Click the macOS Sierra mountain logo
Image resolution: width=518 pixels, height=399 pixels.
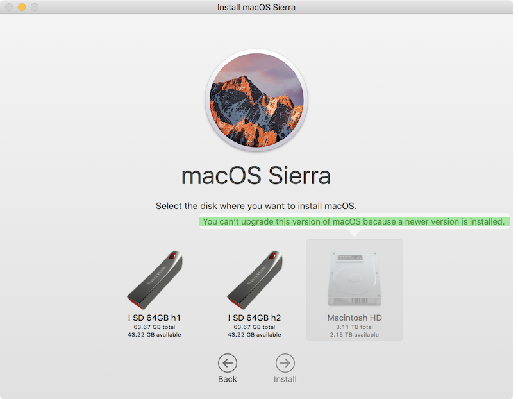point(256,100)
